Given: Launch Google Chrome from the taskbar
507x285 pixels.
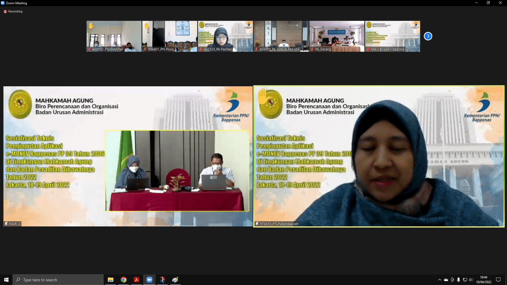Looking at the screenshot, I should pos(123,280).
